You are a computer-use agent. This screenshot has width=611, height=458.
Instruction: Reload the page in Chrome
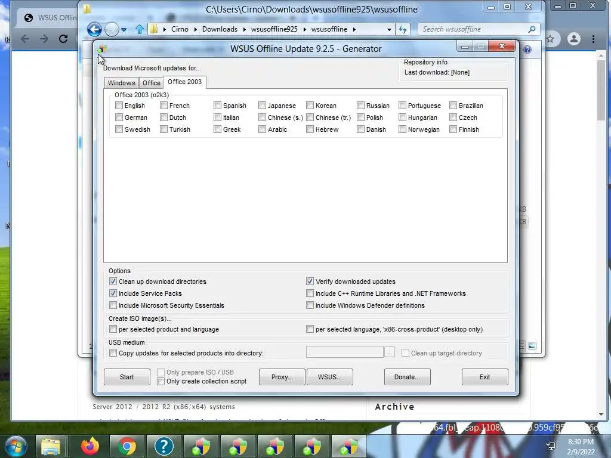[x=63, y=39]
